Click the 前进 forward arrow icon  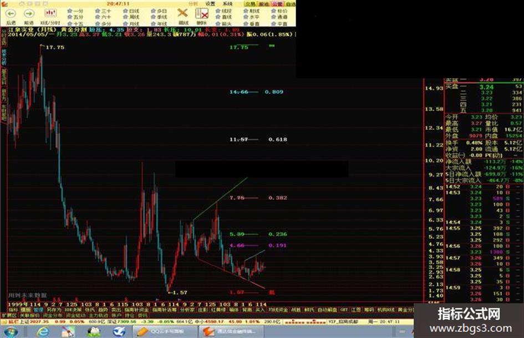click(x=29, y=14)
